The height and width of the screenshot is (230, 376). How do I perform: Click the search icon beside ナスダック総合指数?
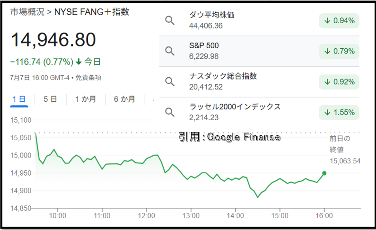170,82
